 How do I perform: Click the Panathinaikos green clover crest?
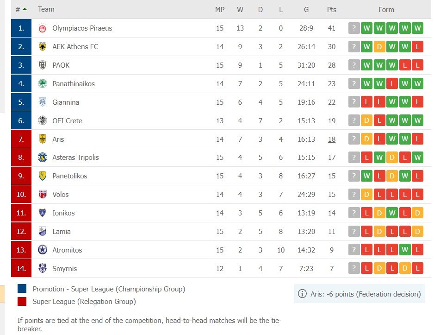(43, 84)
